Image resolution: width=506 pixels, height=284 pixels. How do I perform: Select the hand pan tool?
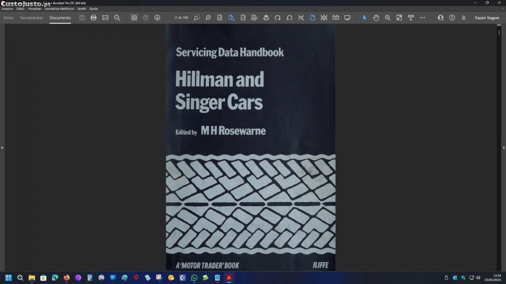pos(376,18)
